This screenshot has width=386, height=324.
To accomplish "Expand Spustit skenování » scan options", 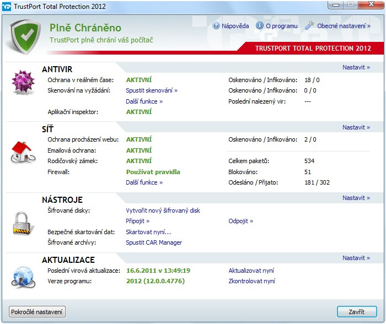I will point(152,90).
